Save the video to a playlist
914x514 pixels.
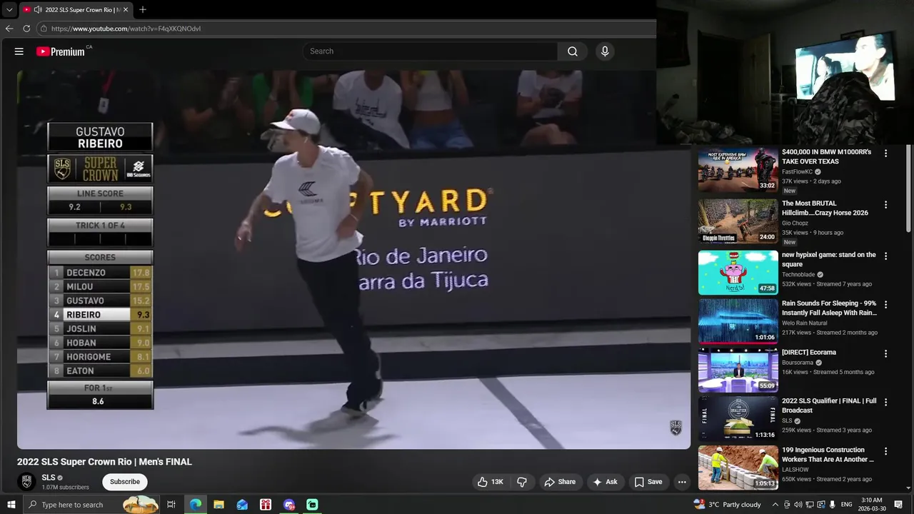(648, 482)
